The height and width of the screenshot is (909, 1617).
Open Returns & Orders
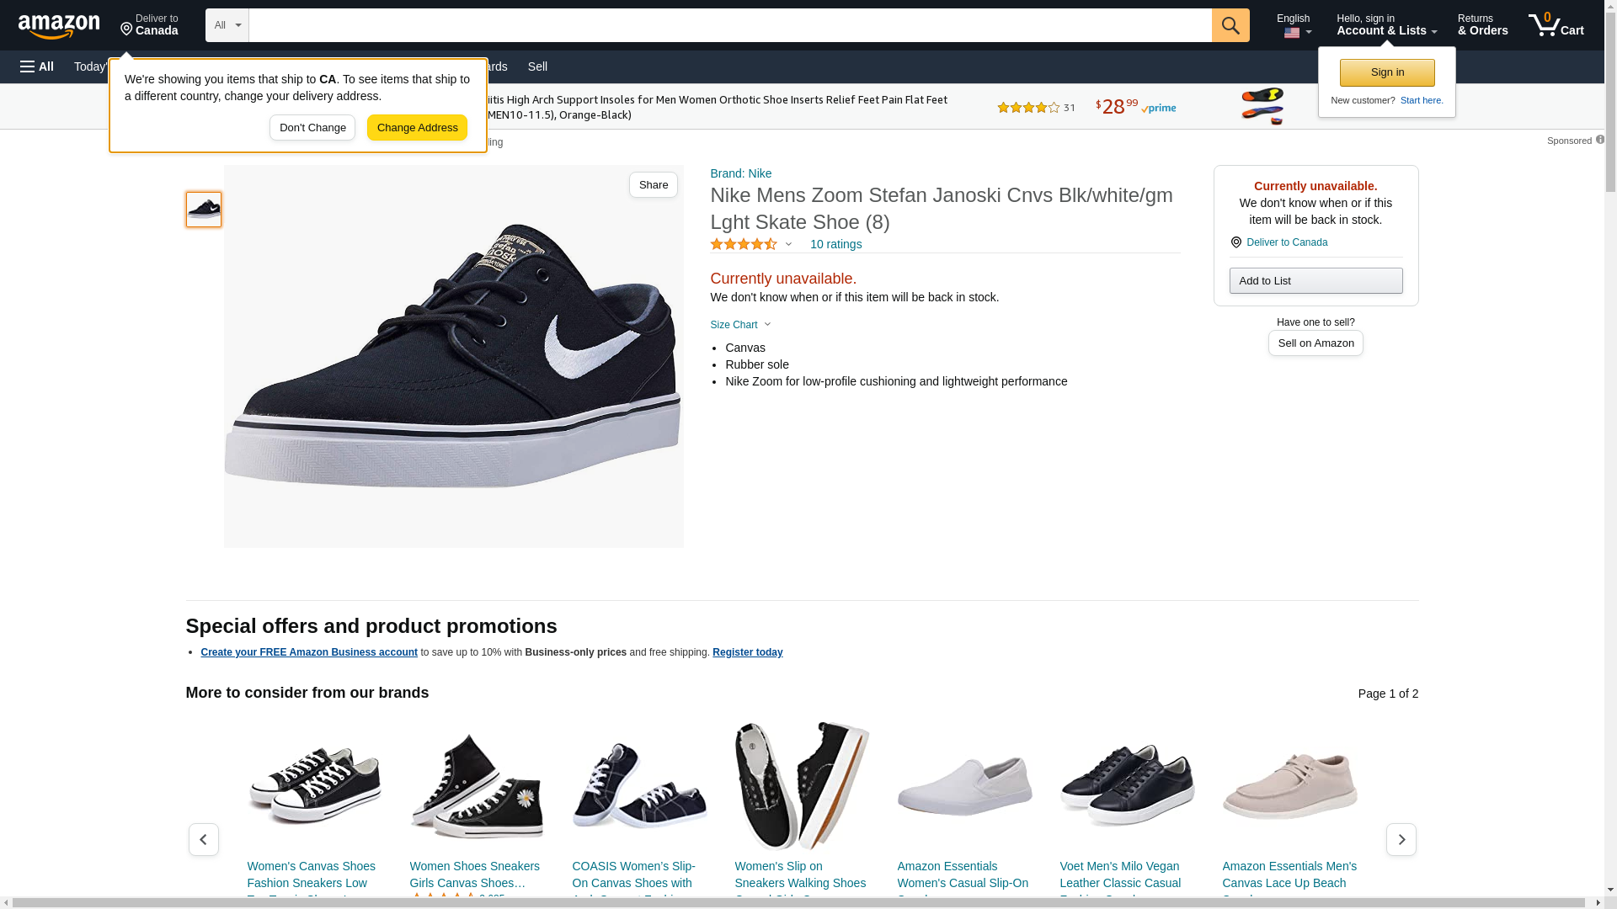tap(1482, 25)
